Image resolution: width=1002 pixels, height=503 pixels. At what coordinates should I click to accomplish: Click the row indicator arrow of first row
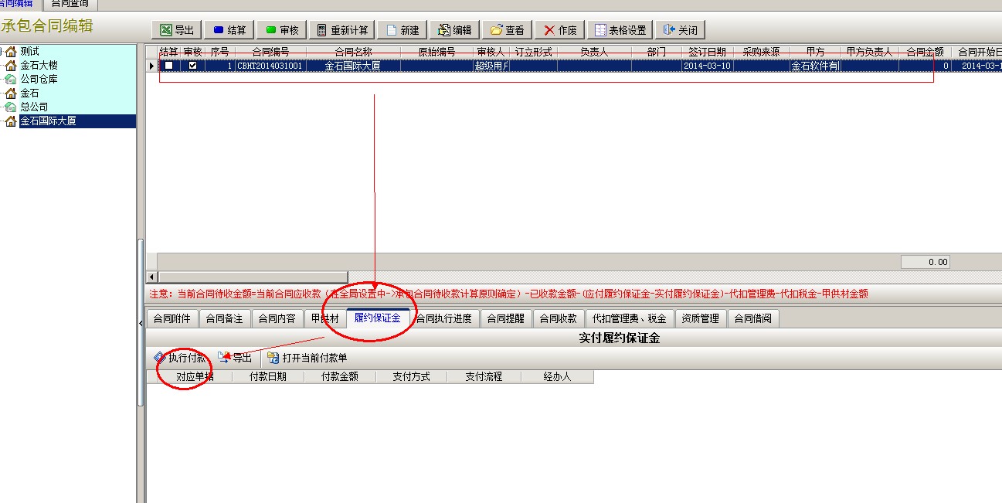(x=151, y=66)
